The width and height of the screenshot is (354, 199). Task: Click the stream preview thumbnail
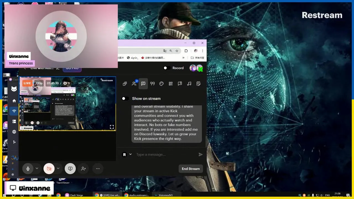[x=67, y=104]
